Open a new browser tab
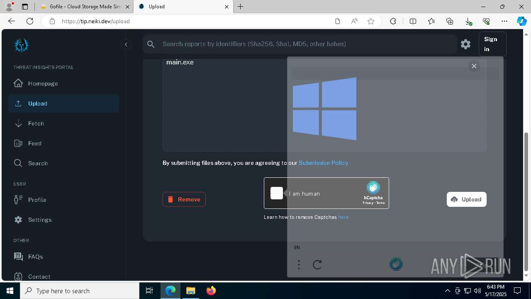531x299 pixels. pos(241,7)
